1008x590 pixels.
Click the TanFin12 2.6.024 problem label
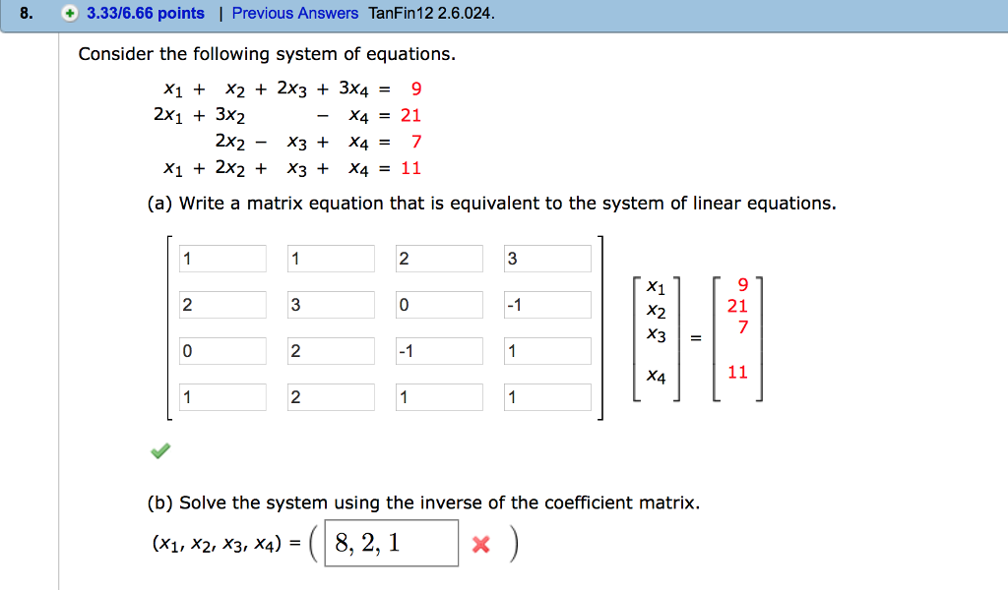pos(428,14)
